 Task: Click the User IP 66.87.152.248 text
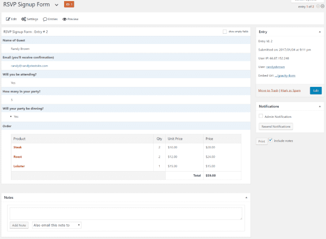click(x=274, y=59)
